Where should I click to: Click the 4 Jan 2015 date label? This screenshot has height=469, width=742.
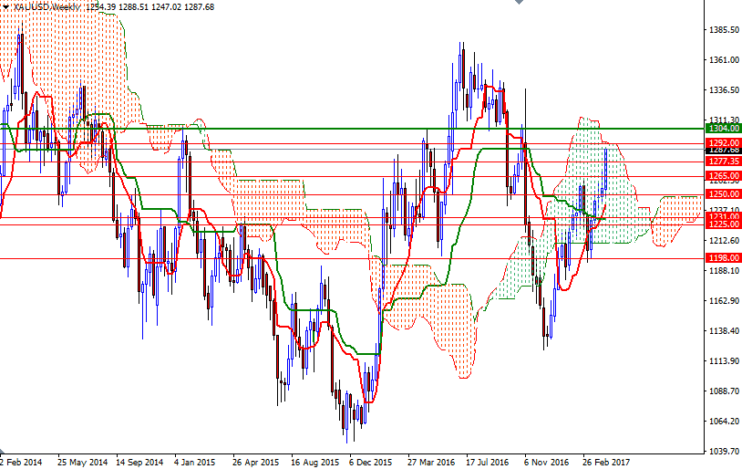coord(193,462)
